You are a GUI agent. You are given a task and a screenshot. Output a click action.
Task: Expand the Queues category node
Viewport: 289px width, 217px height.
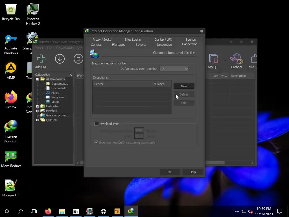pos(38,120)
